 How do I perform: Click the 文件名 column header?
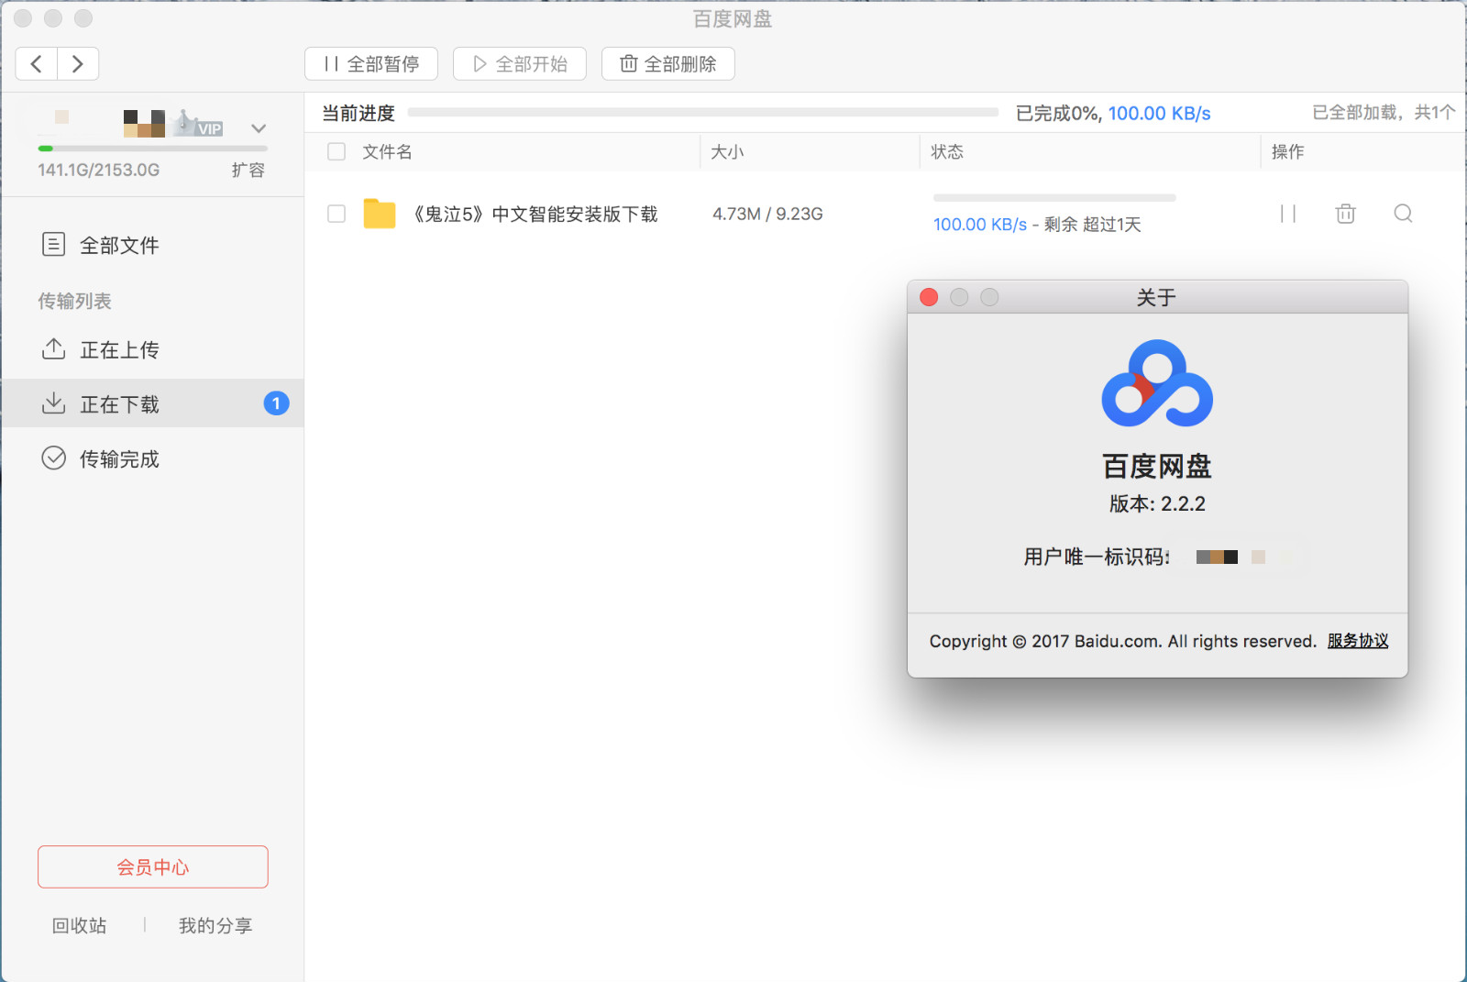pyautogui.click(x=387, y=152)
